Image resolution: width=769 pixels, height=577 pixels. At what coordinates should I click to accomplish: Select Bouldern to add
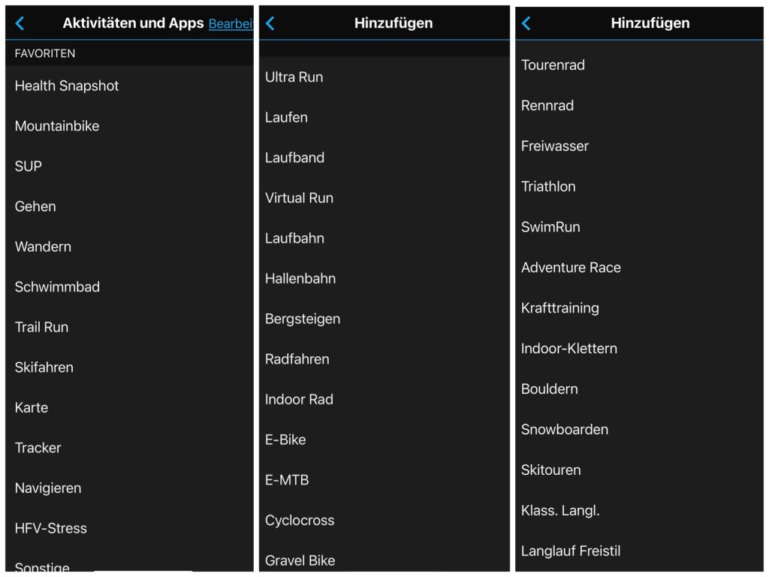[550, 389]
